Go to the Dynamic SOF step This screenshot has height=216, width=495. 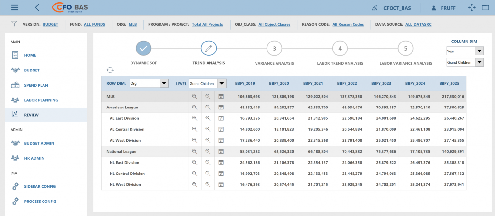143,49
